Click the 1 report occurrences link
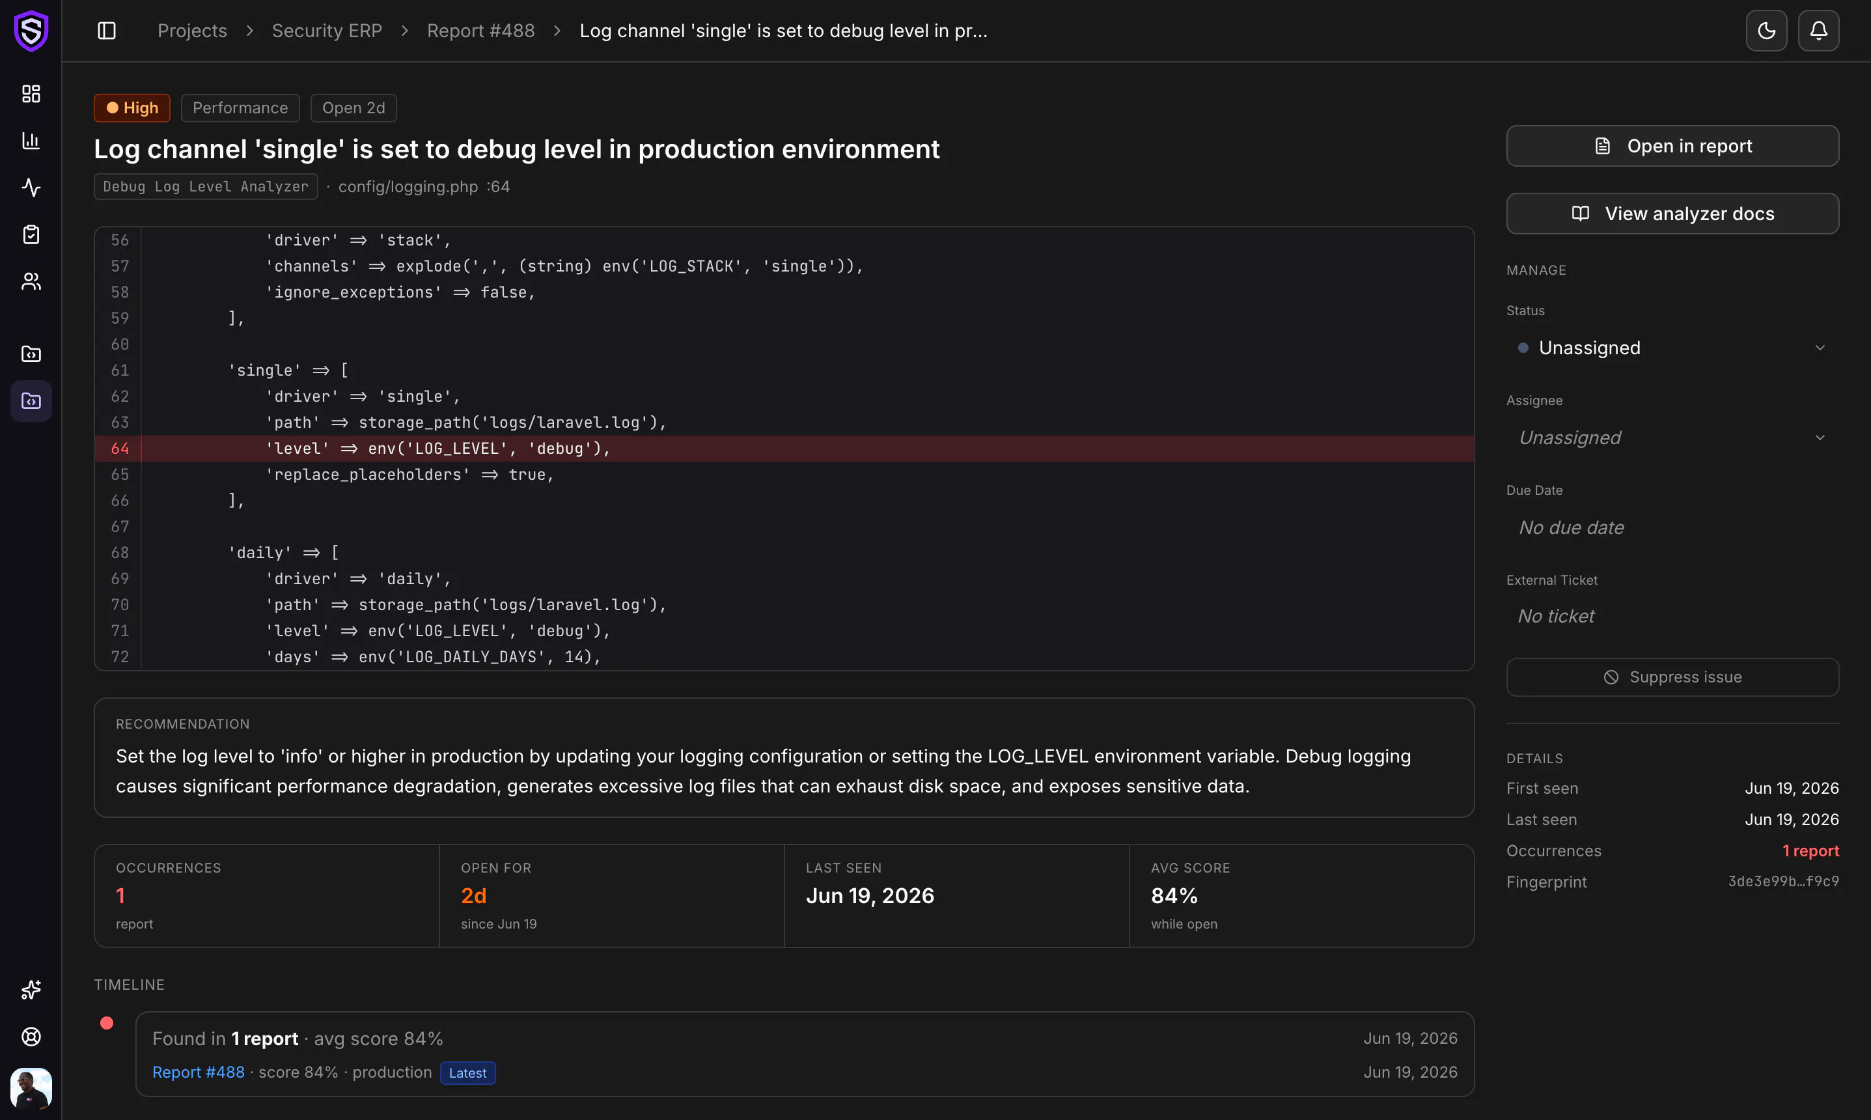This screenshot has height=1120, width=1871. pos(1810,850)
